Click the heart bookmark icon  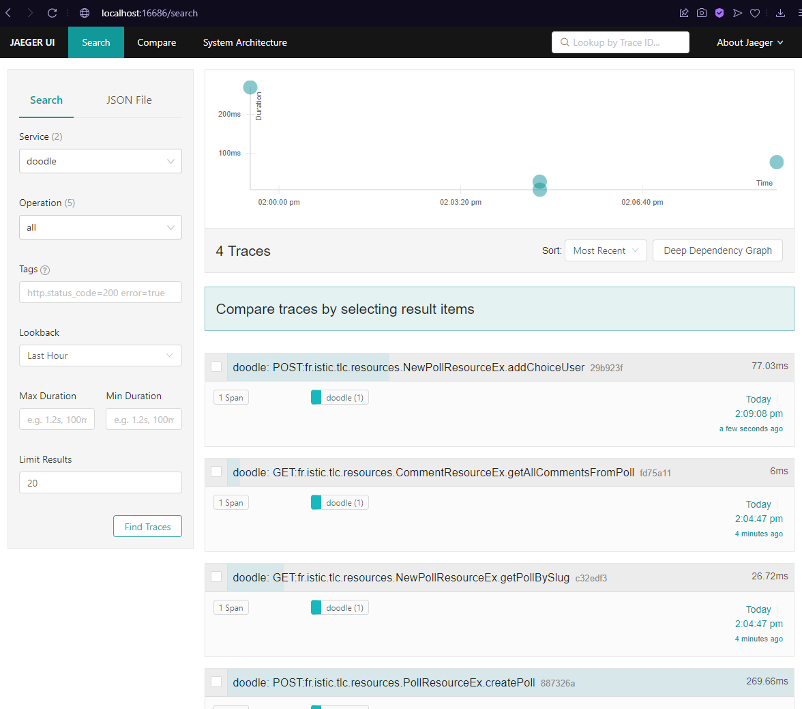pyautogui.click(x=755, y=13)
